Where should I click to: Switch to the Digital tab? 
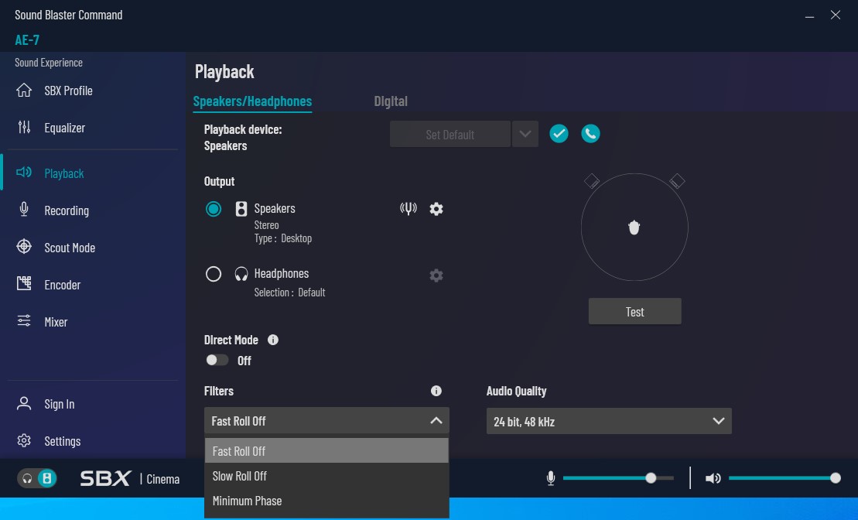tap(391, 101)
